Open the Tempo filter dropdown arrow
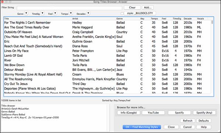Image resolution: width=221 pixels, height=133 pixels. 71,13
